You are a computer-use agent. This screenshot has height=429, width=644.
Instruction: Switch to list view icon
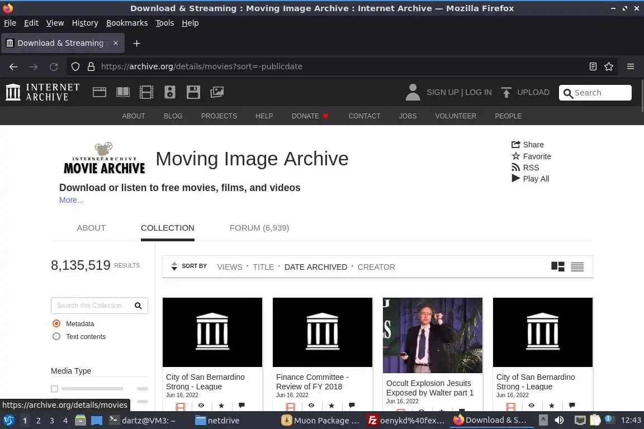pyautogui.click(x=577, y=267)
